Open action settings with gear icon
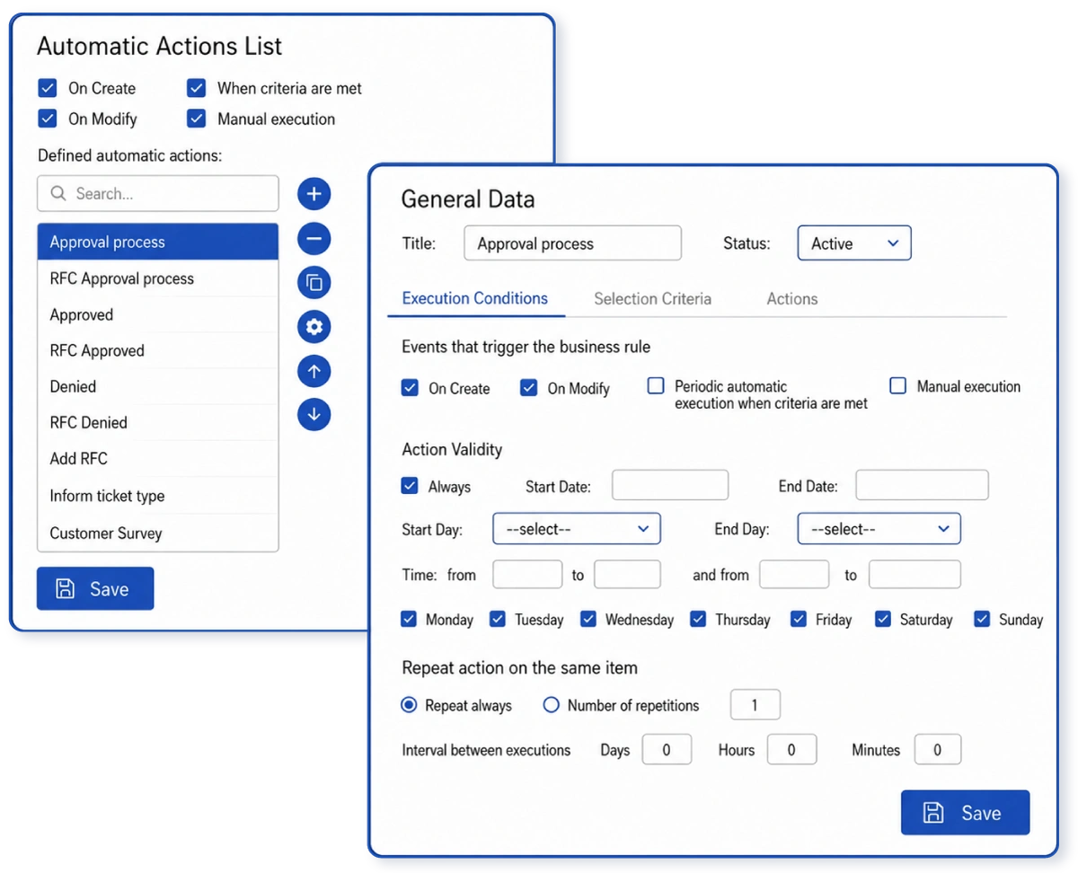 (x=314, y=327)
